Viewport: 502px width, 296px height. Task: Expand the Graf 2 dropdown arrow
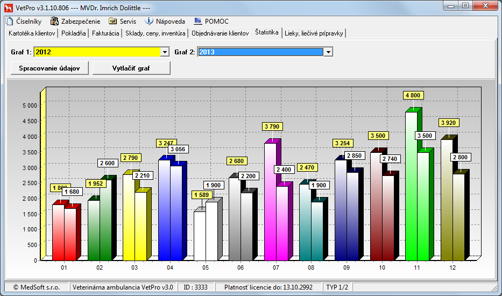[328, 52]
